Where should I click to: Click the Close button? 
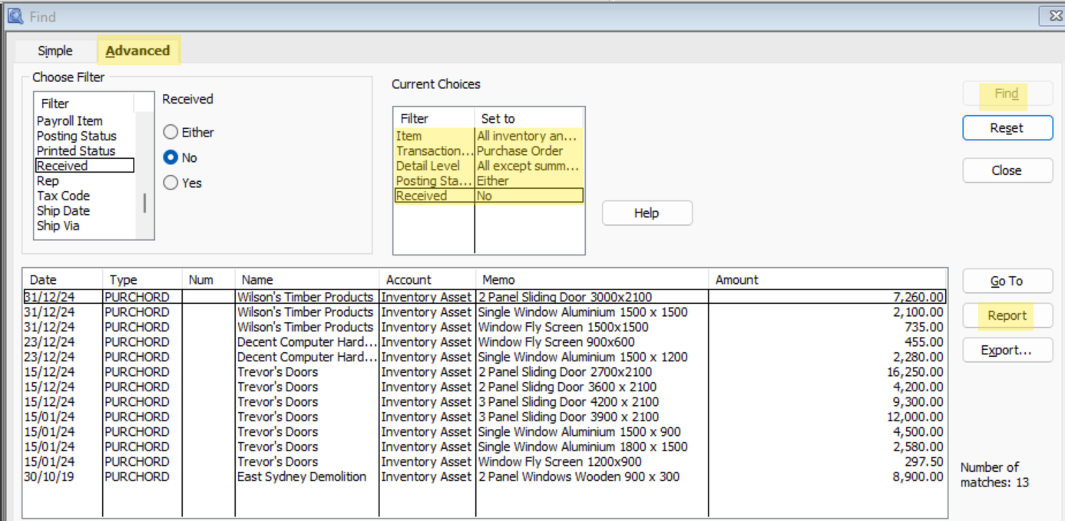click(1007, 170)
